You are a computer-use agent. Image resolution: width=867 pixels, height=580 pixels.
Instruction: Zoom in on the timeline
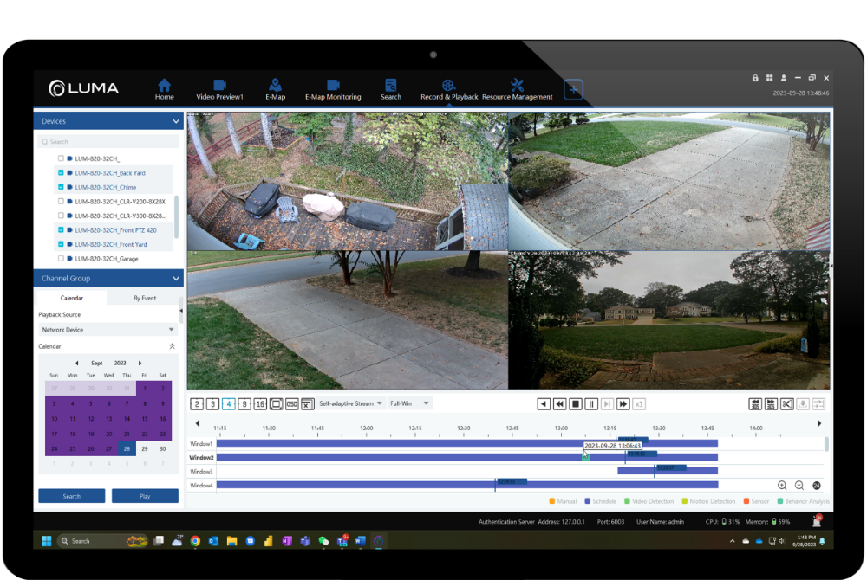[782, 486]
